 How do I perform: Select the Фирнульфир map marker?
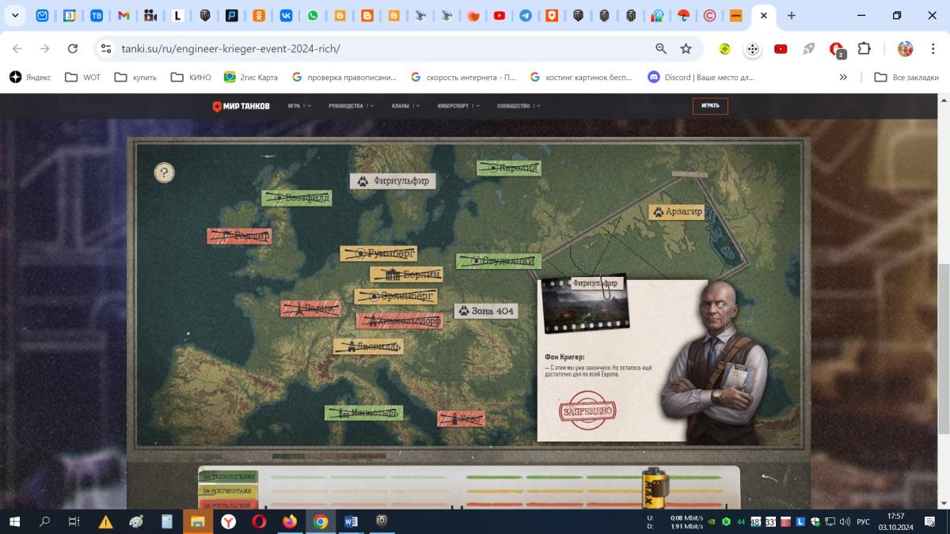pyautogui.click(x=393, y=181)
